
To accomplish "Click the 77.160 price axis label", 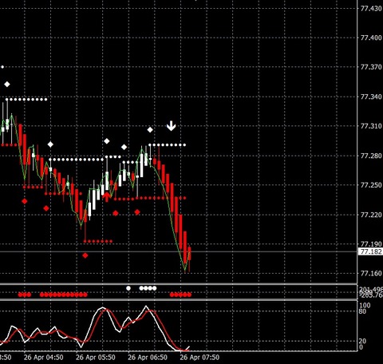I will [371, 273].
